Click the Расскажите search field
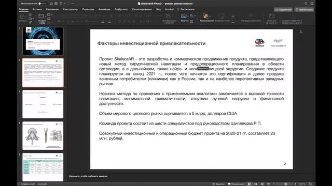This screenshot has width=332, height=186. 186,9
